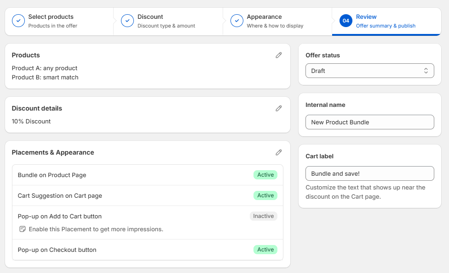The image size is (449, 273).
Task: Click the Select products step checkmark icon
Action: tap(18, 21)
